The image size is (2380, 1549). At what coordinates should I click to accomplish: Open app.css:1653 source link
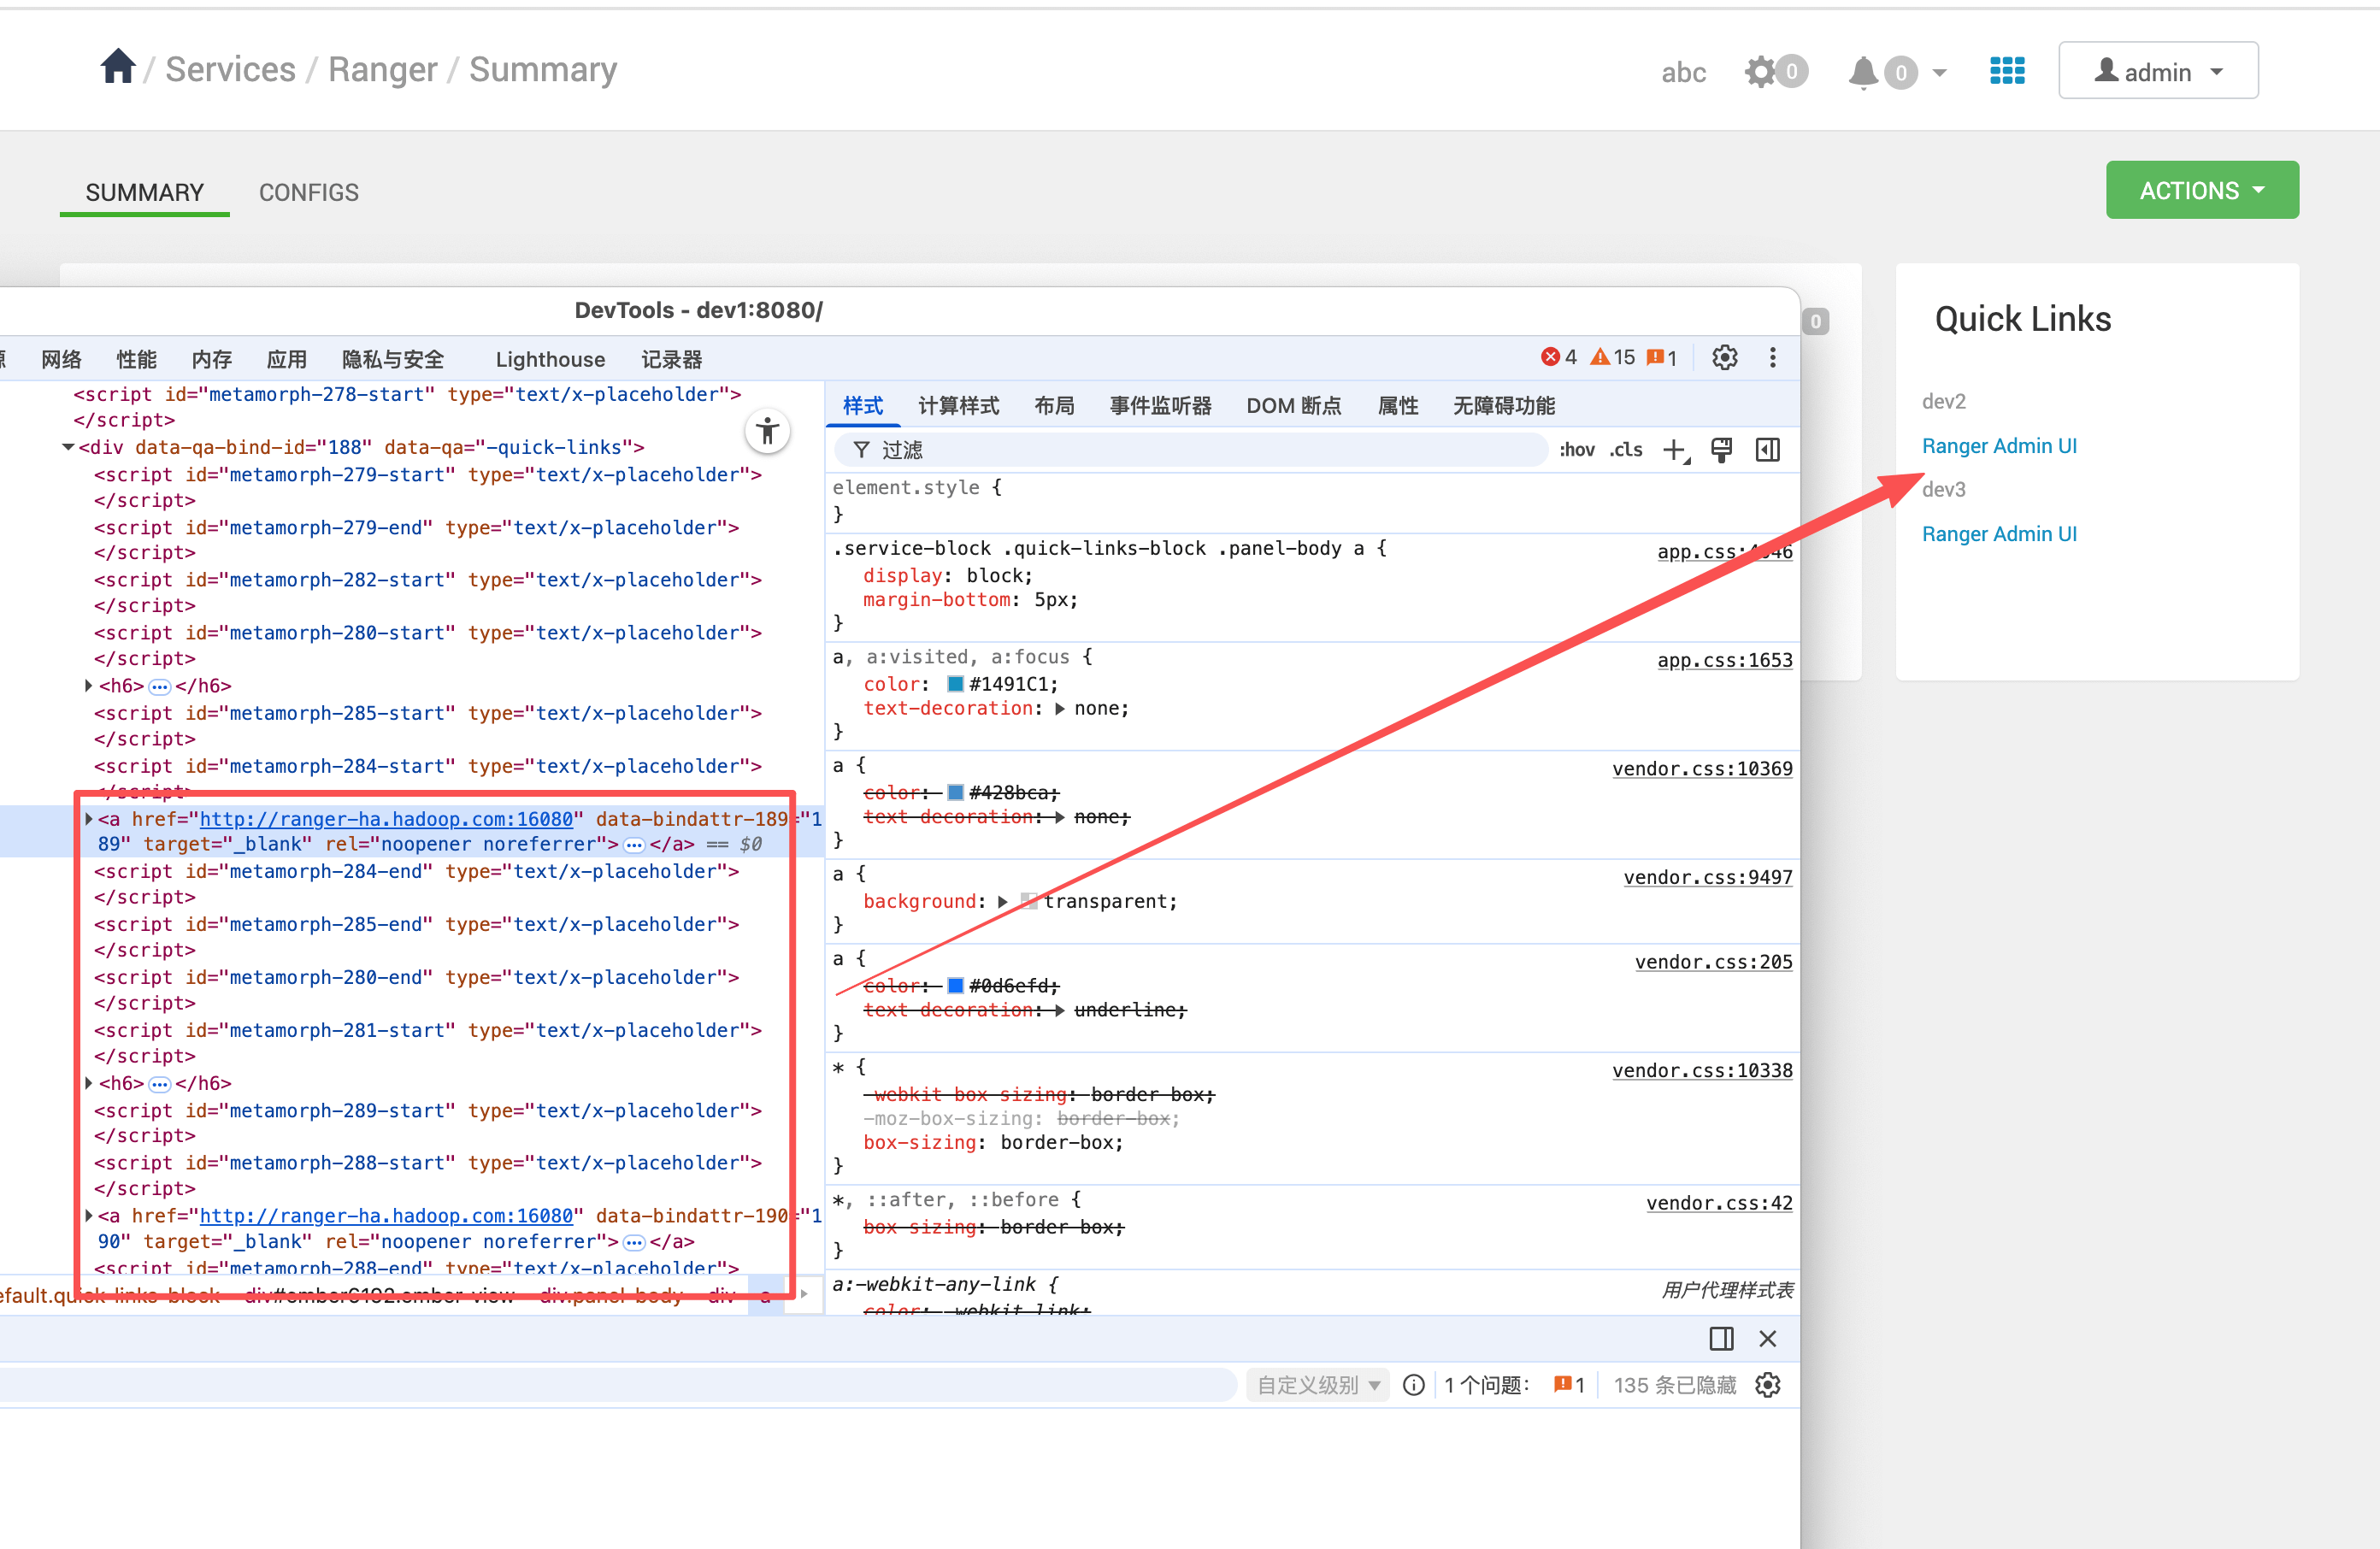point(1724,660)
